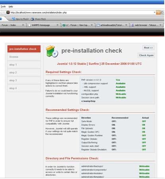165x179 pixels.
Task: Click the Safe Mode directive label
Action: [x=87, y=121]
